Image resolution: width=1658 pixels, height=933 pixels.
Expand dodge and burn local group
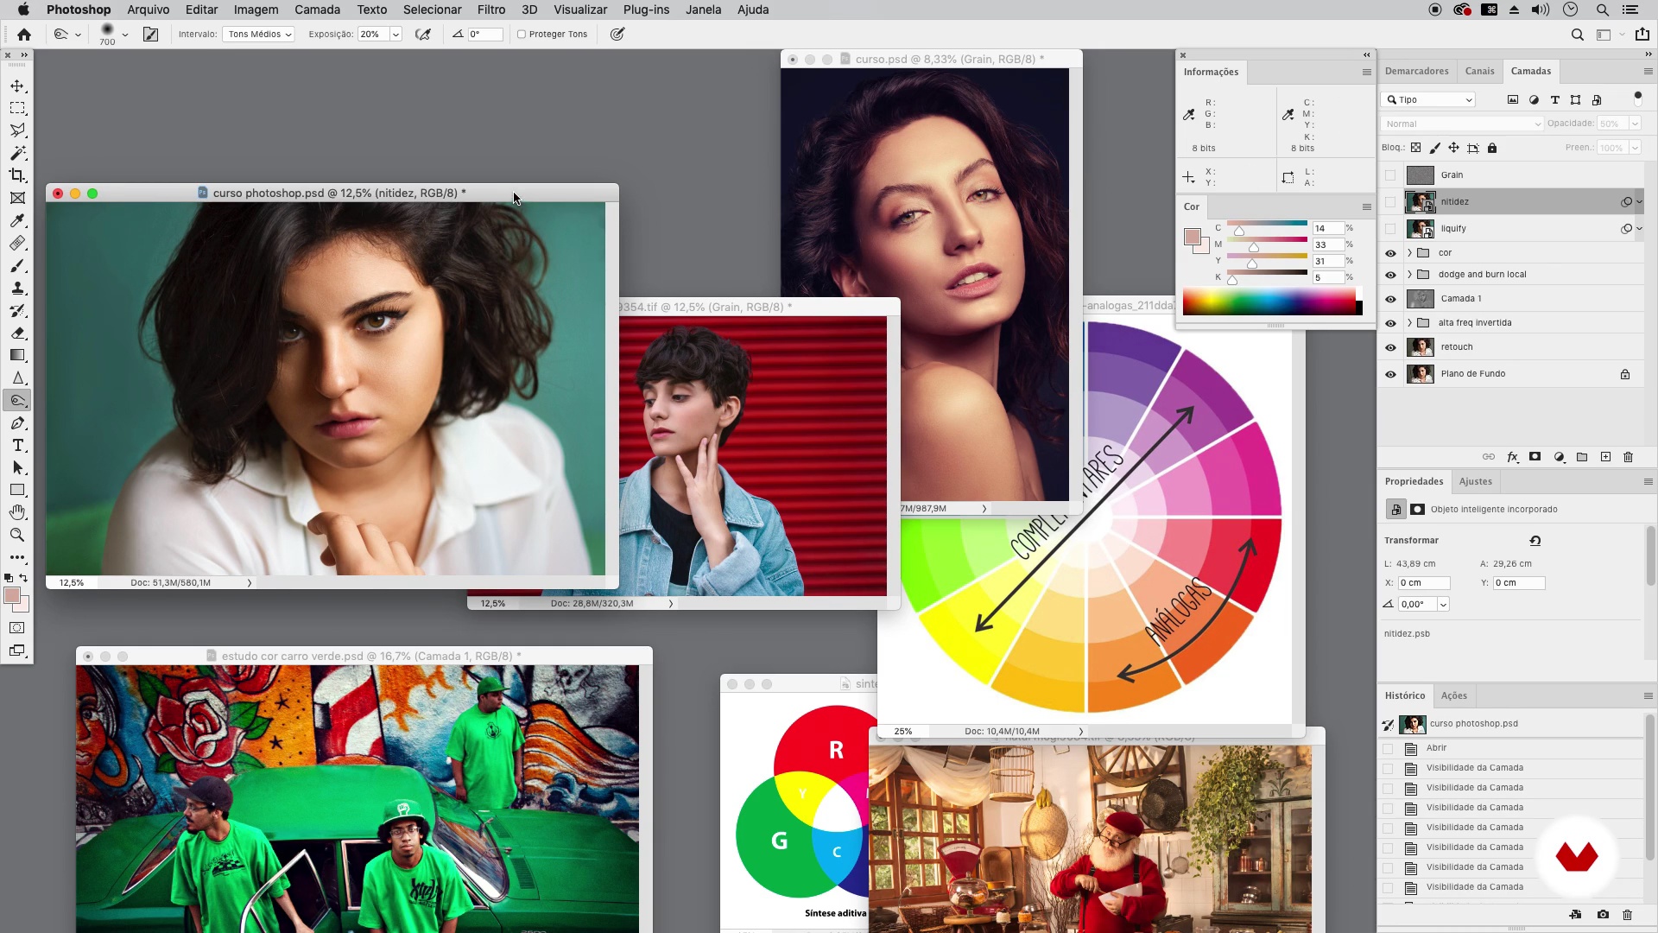point(1409,275)
